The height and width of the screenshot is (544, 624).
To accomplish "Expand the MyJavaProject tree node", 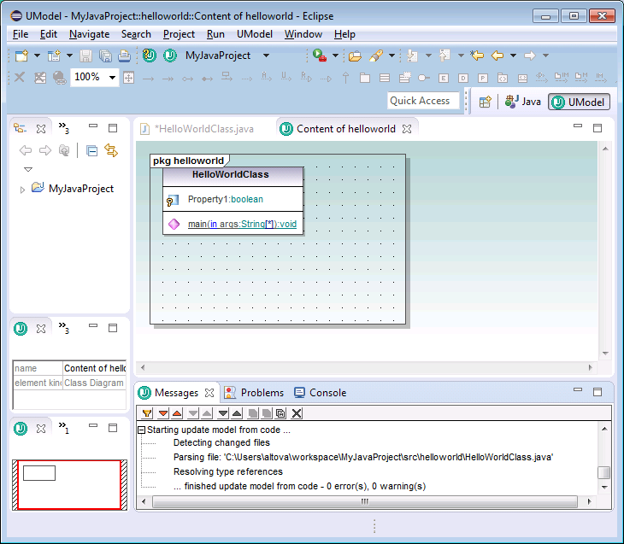I will tap(22, 190).
